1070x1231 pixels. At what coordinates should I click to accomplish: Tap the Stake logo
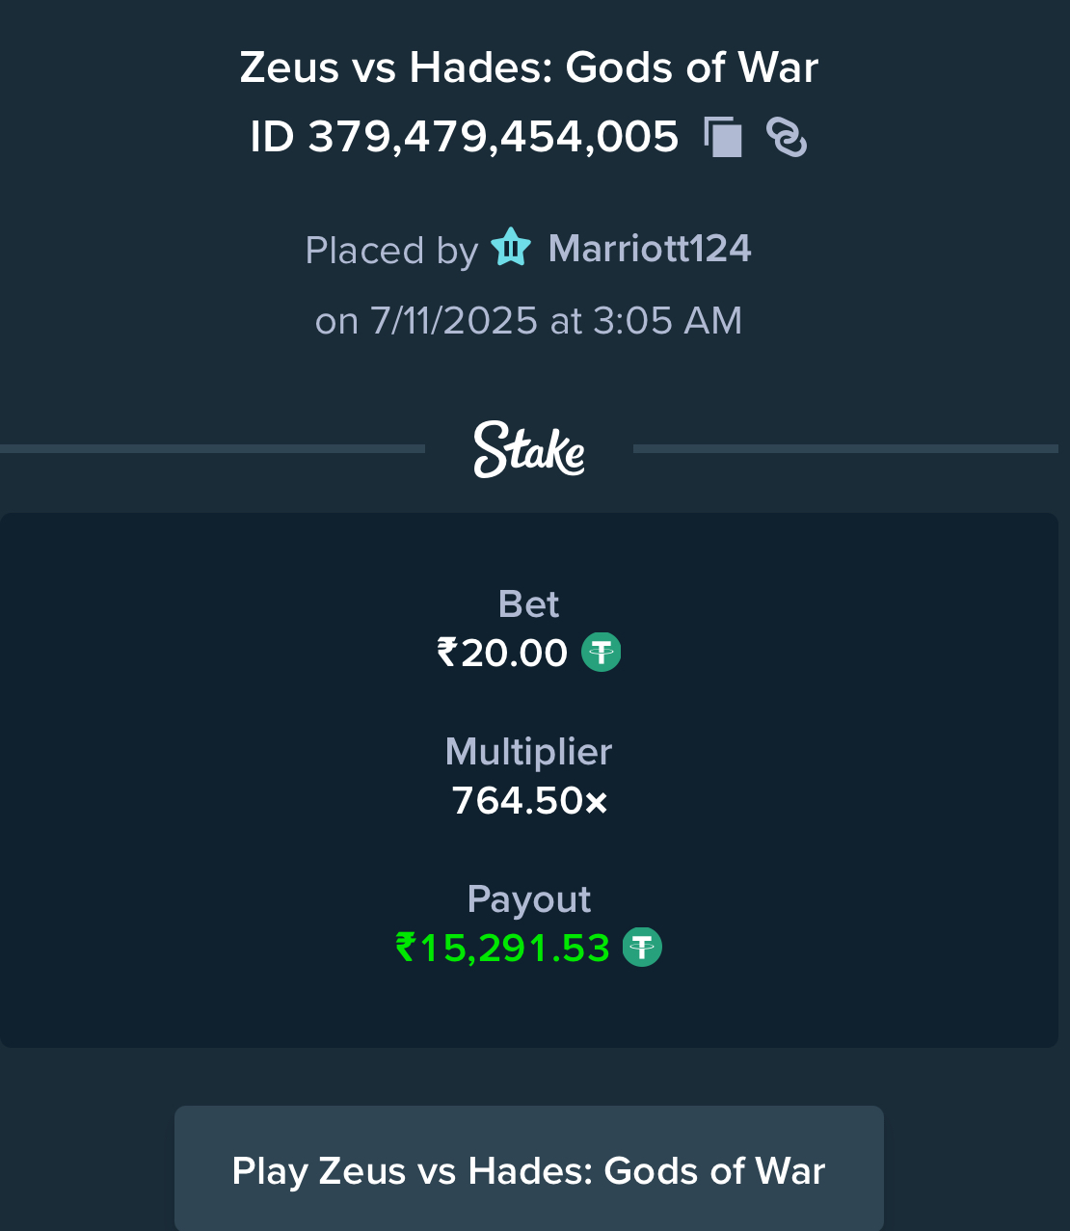point(529,449)
